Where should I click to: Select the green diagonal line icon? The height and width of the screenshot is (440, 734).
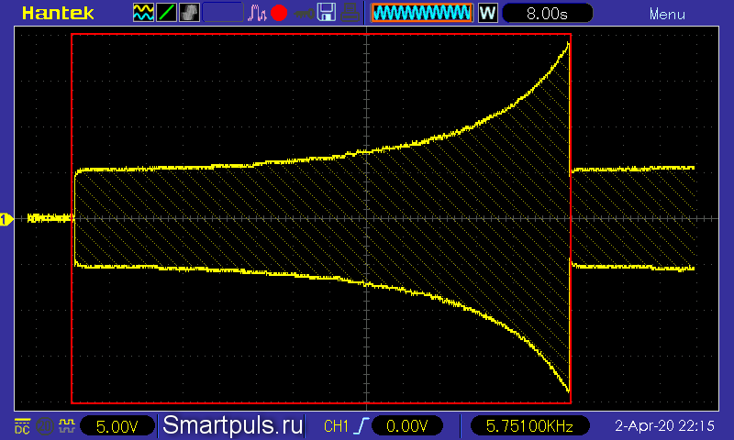tap(166, 13)
